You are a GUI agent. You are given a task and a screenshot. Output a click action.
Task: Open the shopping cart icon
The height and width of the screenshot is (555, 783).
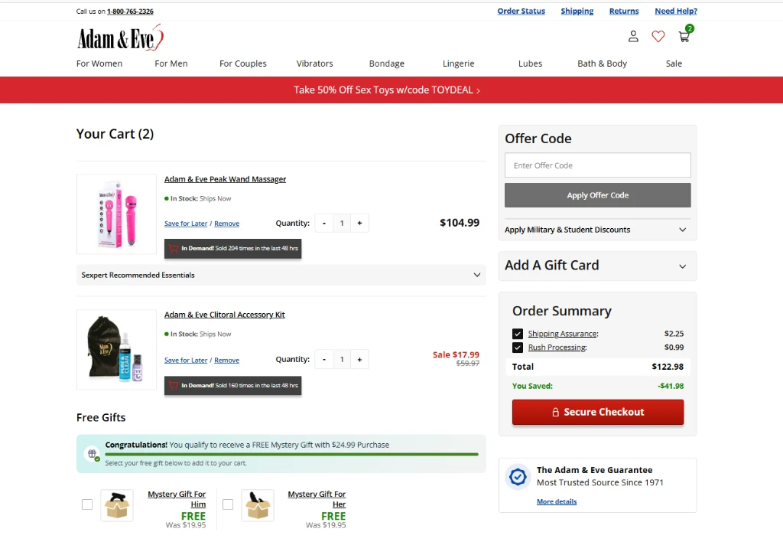click(684, 37)
